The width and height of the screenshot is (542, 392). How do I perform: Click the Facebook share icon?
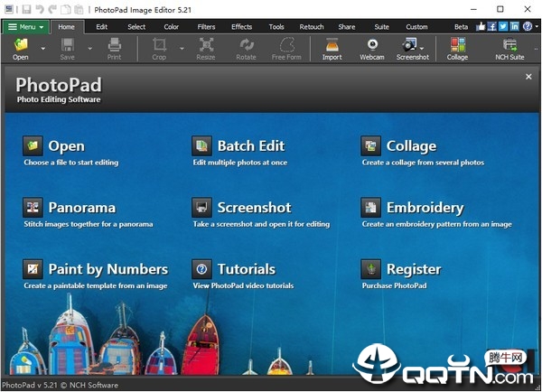coord(492,27)
